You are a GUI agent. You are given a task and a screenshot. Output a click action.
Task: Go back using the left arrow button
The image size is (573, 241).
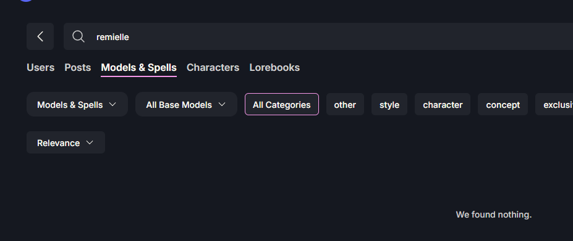[40, 36]
